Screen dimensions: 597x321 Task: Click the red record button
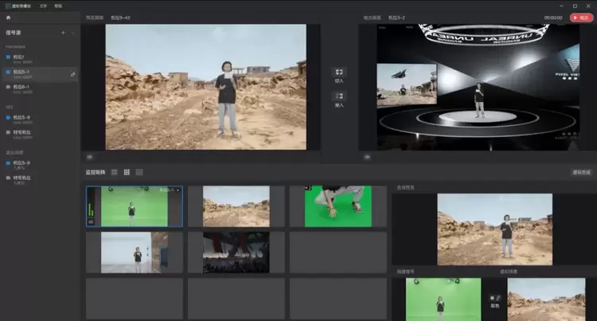point(582,18)
